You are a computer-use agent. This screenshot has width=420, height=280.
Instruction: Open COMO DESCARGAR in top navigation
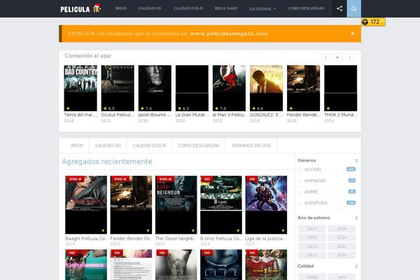coord(306,8)
